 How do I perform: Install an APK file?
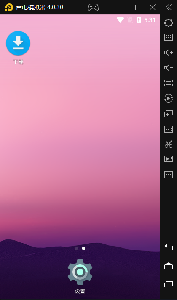coord(169,129)
